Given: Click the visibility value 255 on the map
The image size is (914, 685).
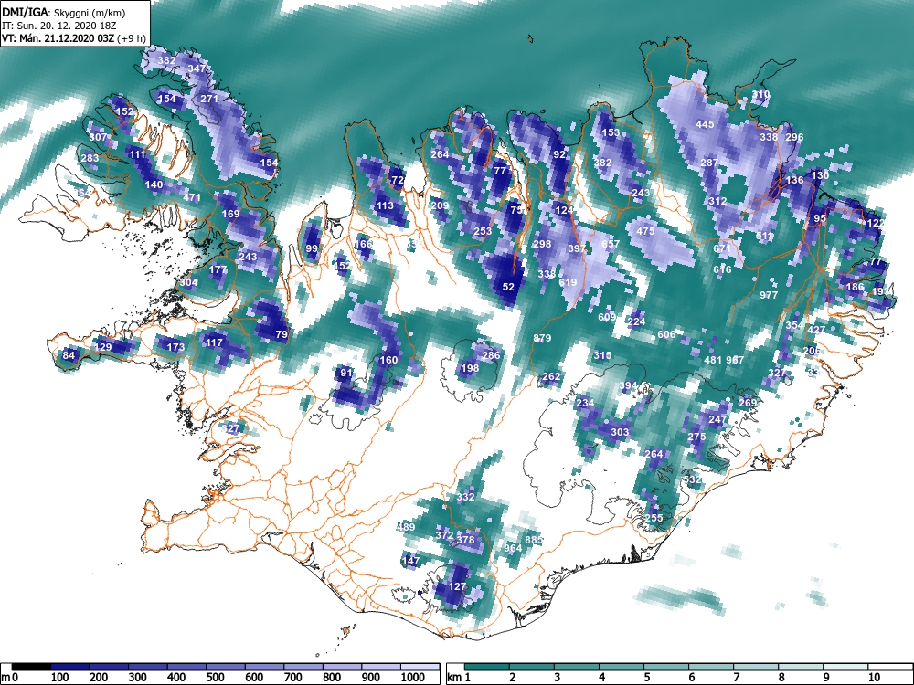Looking at the screenshot, I should click(654, 518).
